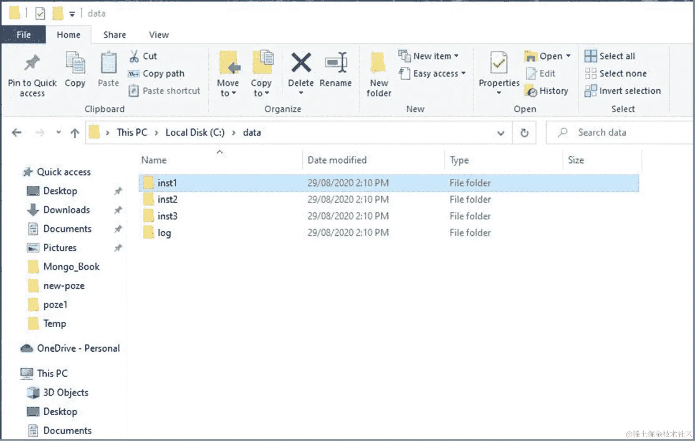Viewport: 695px width, 441px height.
Task: Select Quick access in navigation pane
Action: click(63, 172)
